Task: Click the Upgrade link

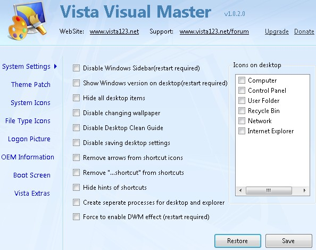Action: [277, 31]
